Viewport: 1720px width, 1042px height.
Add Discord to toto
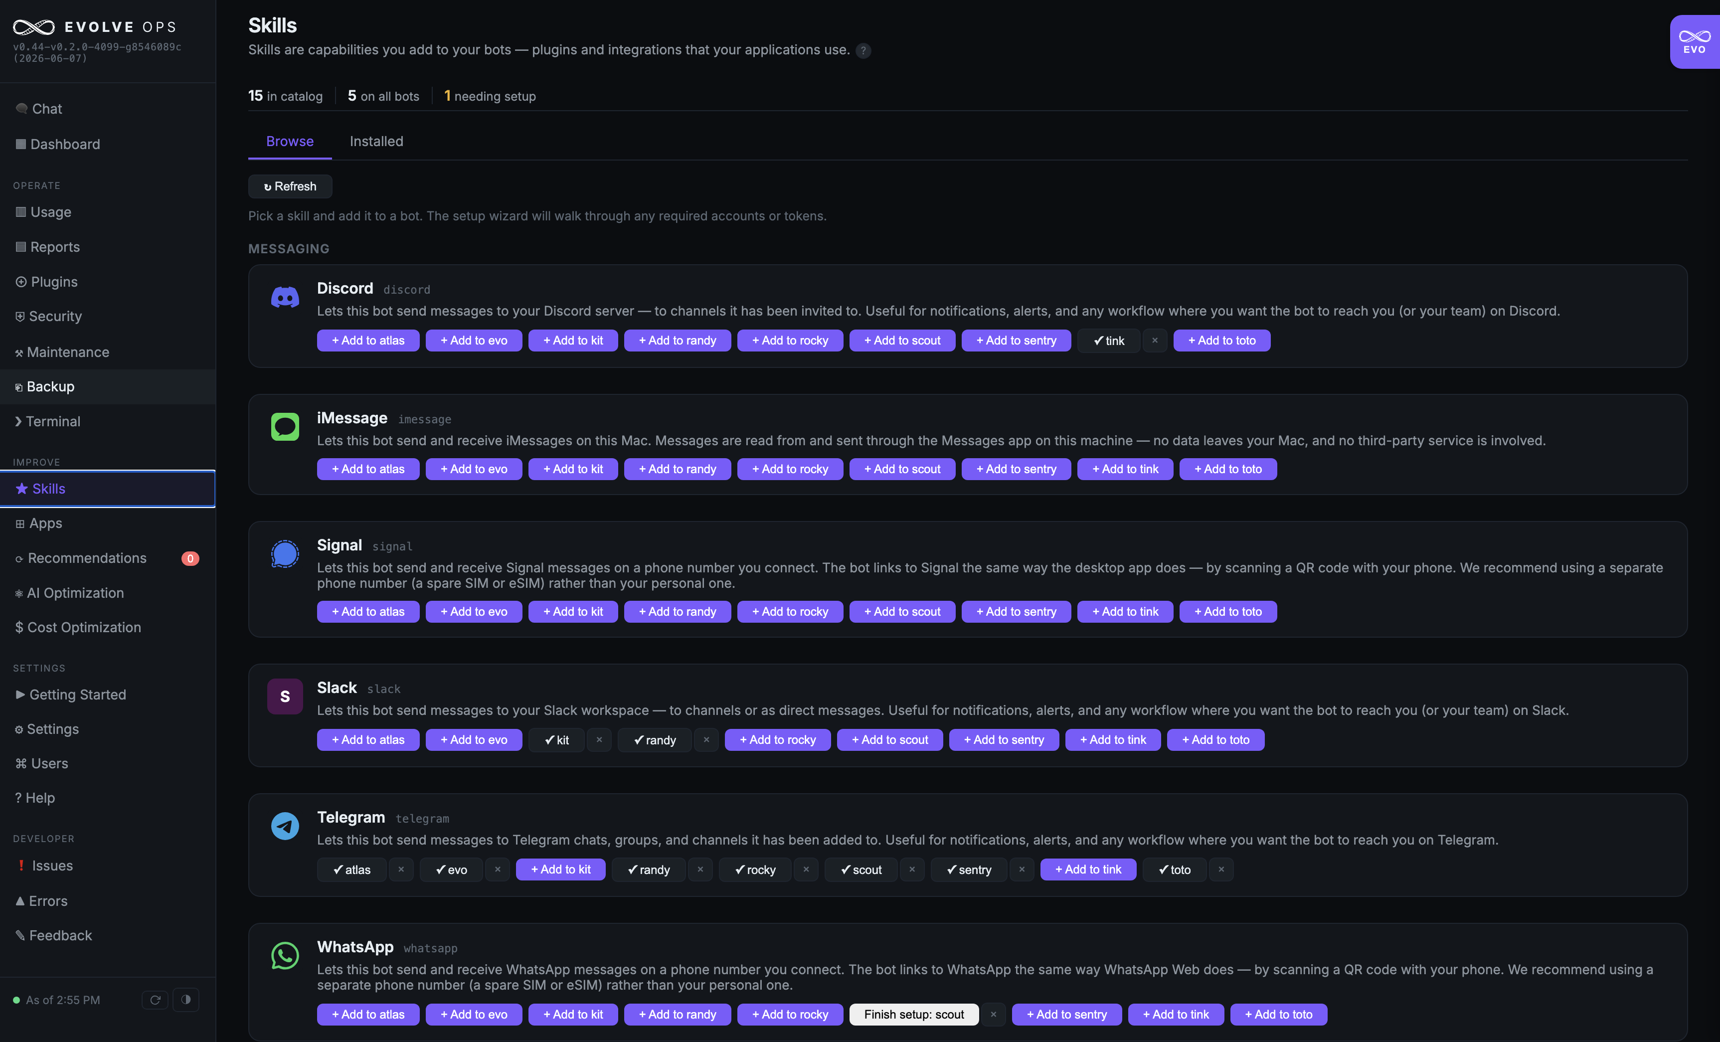(x=1221, y=341)
